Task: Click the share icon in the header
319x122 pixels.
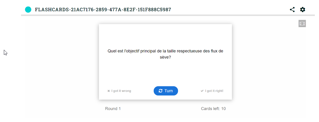Action: [292, 9]
